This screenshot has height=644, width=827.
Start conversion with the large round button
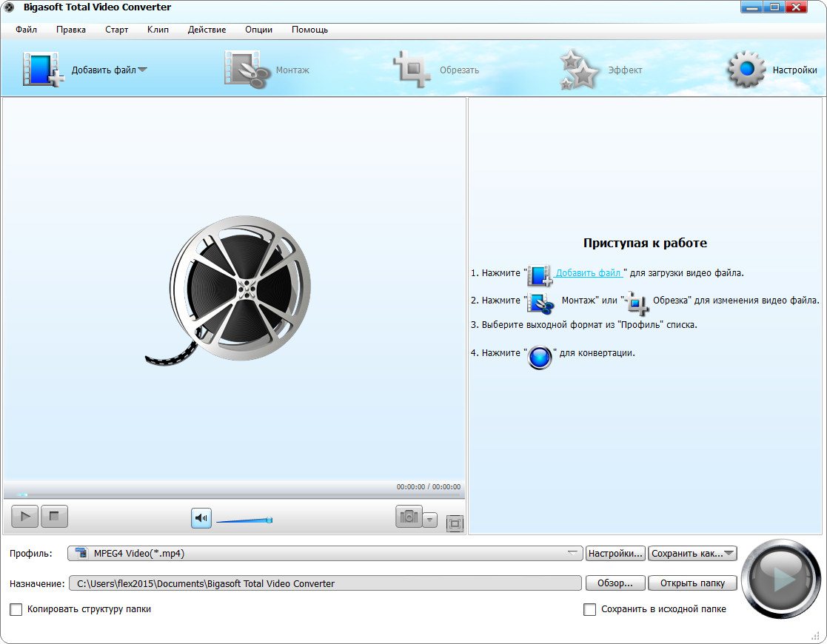coord(780,579)
